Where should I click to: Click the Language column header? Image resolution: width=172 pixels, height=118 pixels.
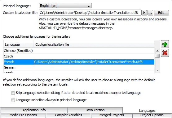point(19,44)
